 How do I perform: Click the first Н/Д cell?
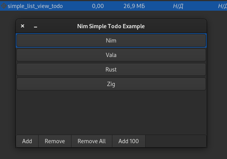pyautogui.click(x=178, y=6)
